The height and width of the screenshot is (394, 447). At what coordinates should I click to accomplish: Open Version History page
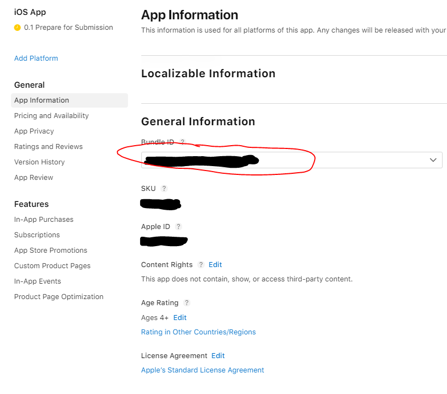40,162
